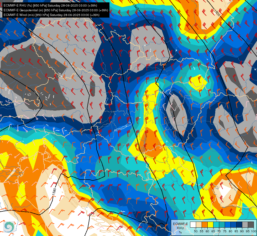Click the dark gray 95-100% legend swatch

pyautogui.click(x=251, y=224)
